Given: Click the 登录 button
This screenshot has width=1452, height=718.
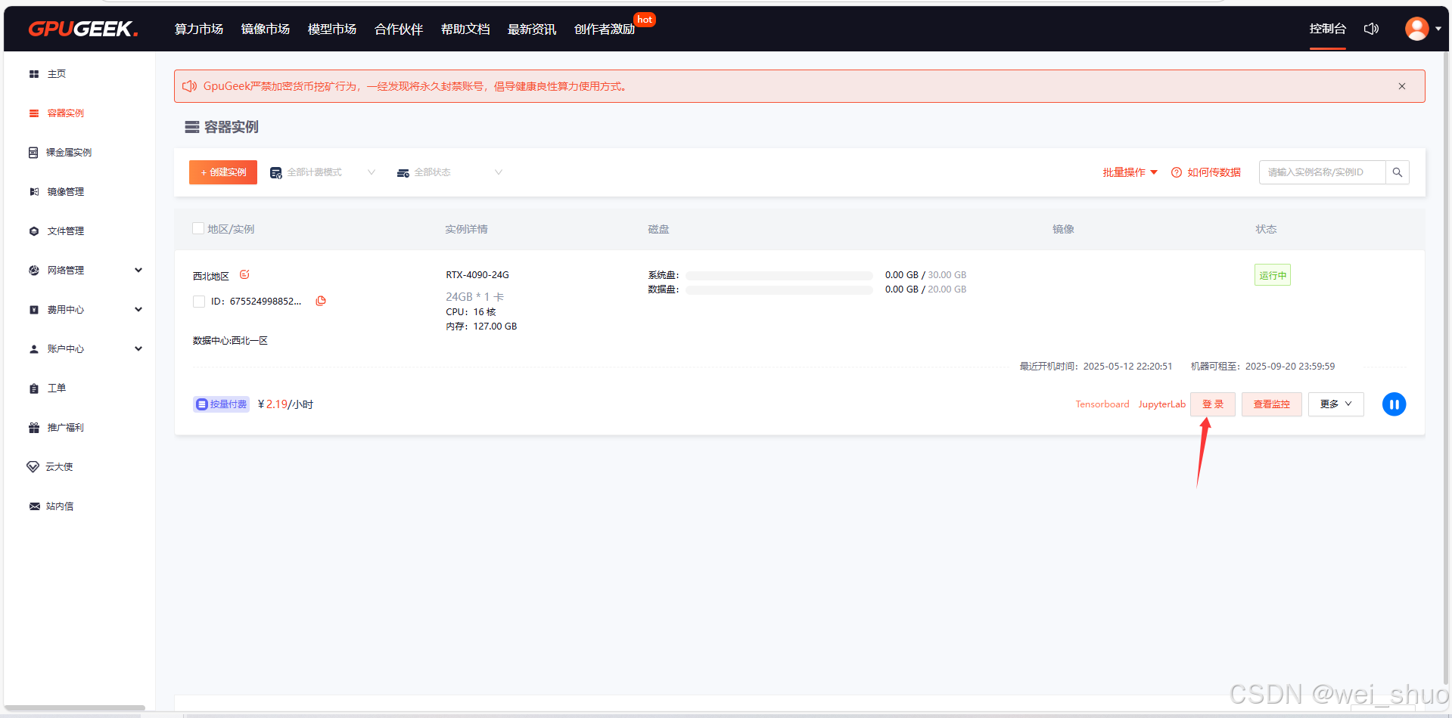Looking at the screenshot, I should point(1213,404).
